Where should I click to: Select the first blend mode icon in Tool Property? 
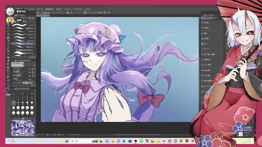pyautogui.click(x=23, y=82)
